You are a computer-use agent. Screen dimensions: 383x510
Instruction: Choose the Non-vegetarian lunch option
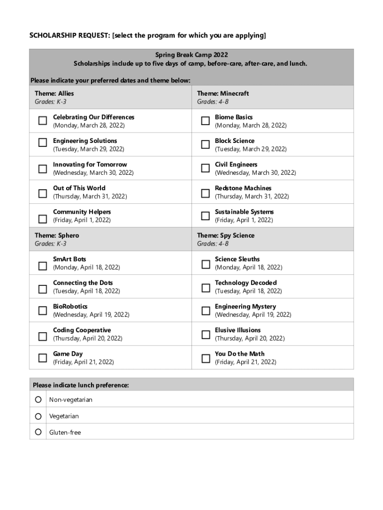pyautogui.click(x=38, y=399)
